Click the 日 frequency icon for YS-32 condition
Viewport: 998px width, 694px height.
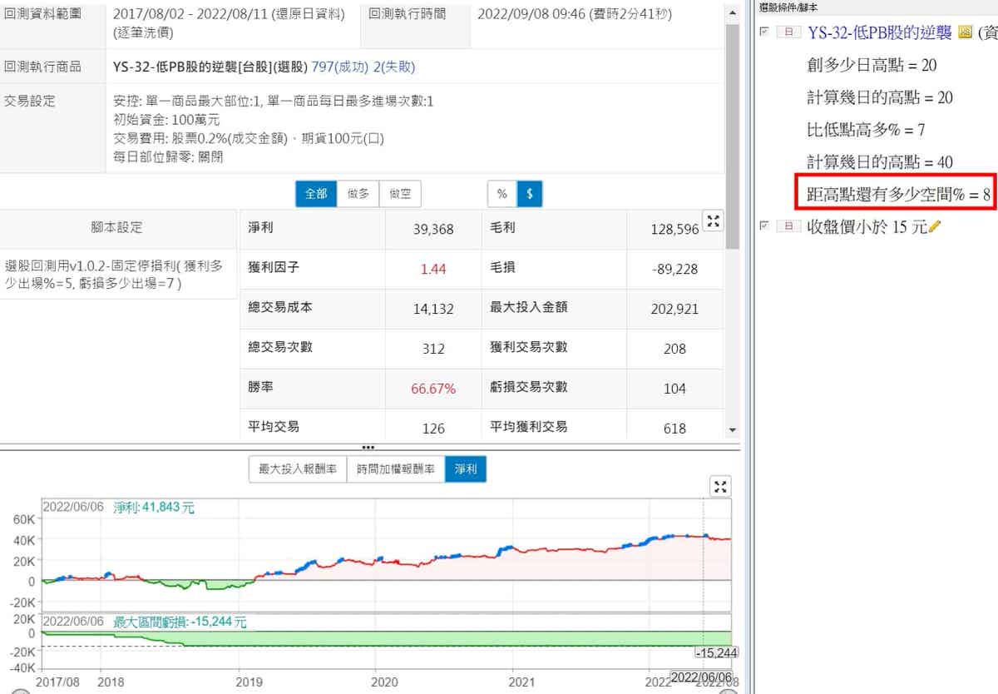point(790,32)
